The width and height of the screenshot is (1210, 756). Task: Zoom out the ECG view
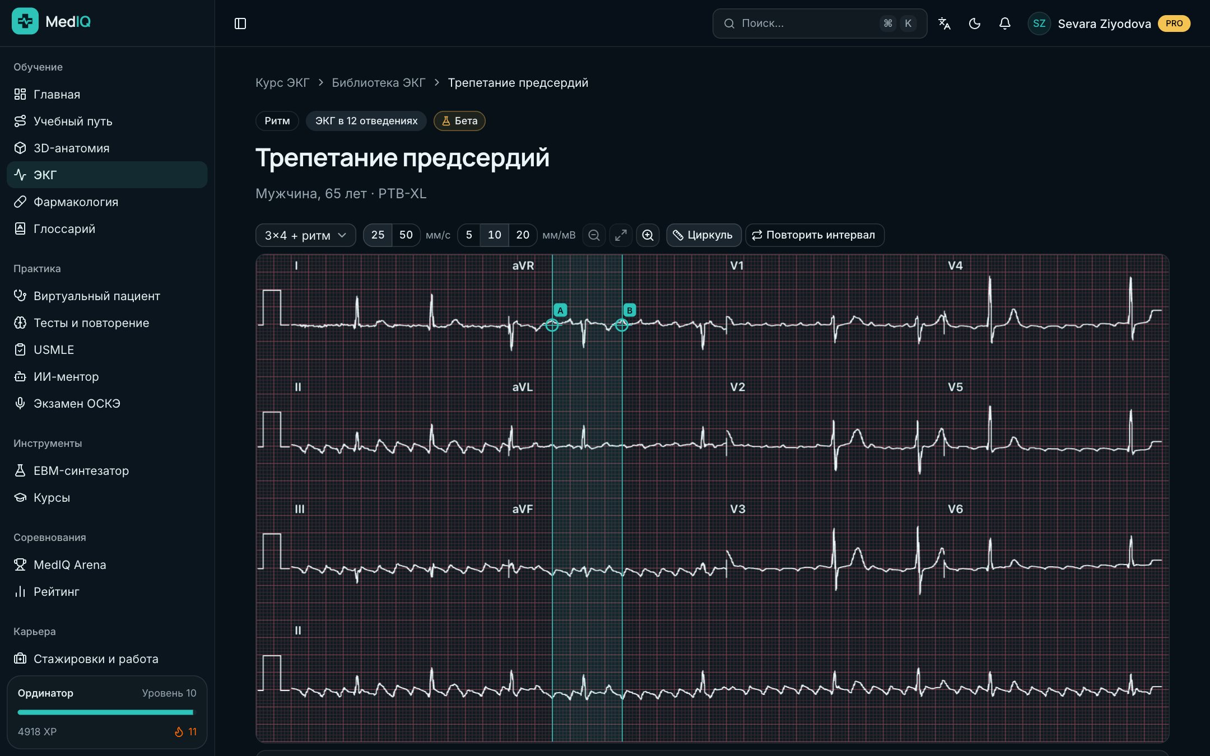(594, 235)
